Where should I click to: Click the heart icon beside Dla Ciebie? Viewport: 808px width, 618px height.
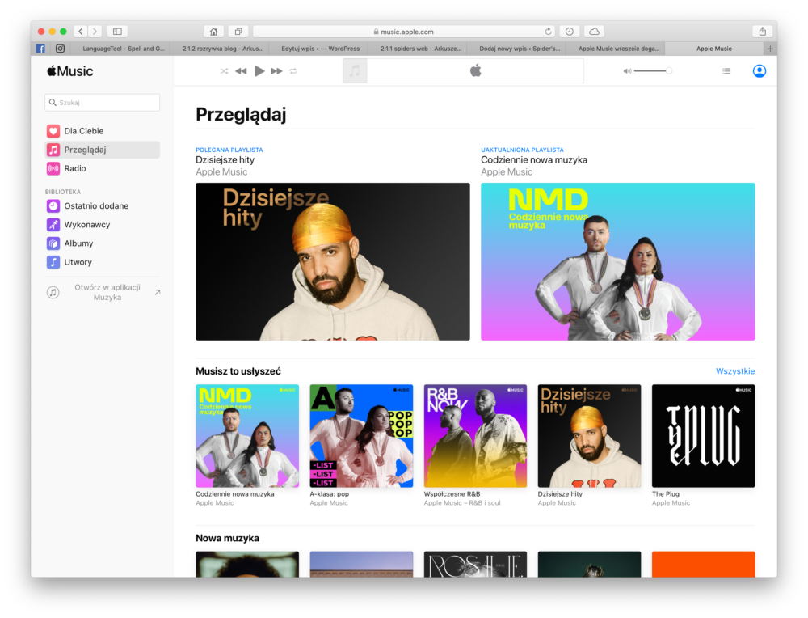[53, 131]
